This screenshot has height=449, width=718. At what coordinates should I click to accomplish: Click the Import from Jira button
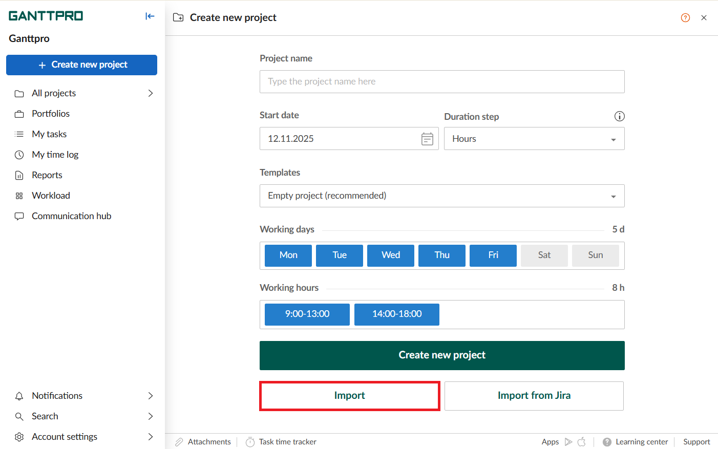(x=534, y=396)
